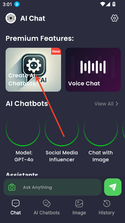Tap the AI Chat app logo
The height and width of the screenshot is (223, 125).
coord(11,18)
